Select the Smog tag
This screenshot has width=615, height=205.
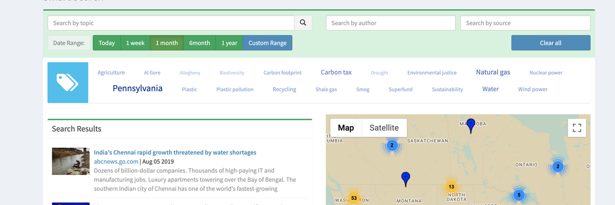coord(363,89)
